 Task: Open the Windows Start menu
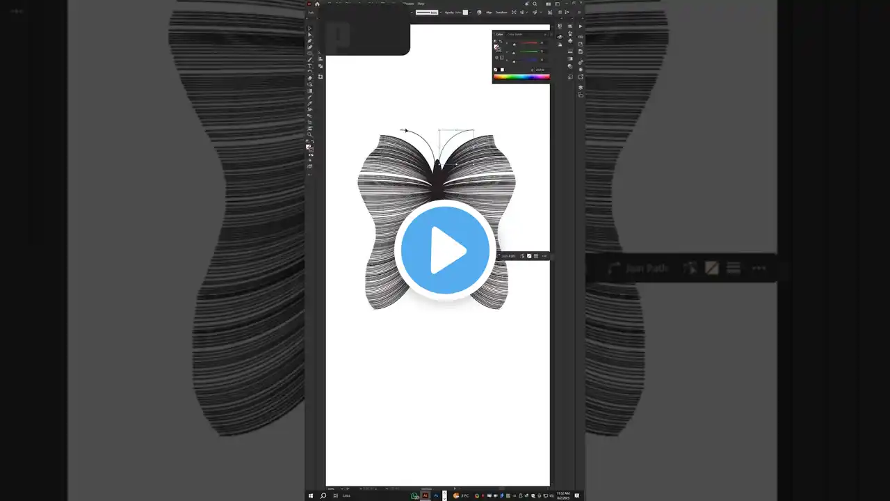[311, 496]
